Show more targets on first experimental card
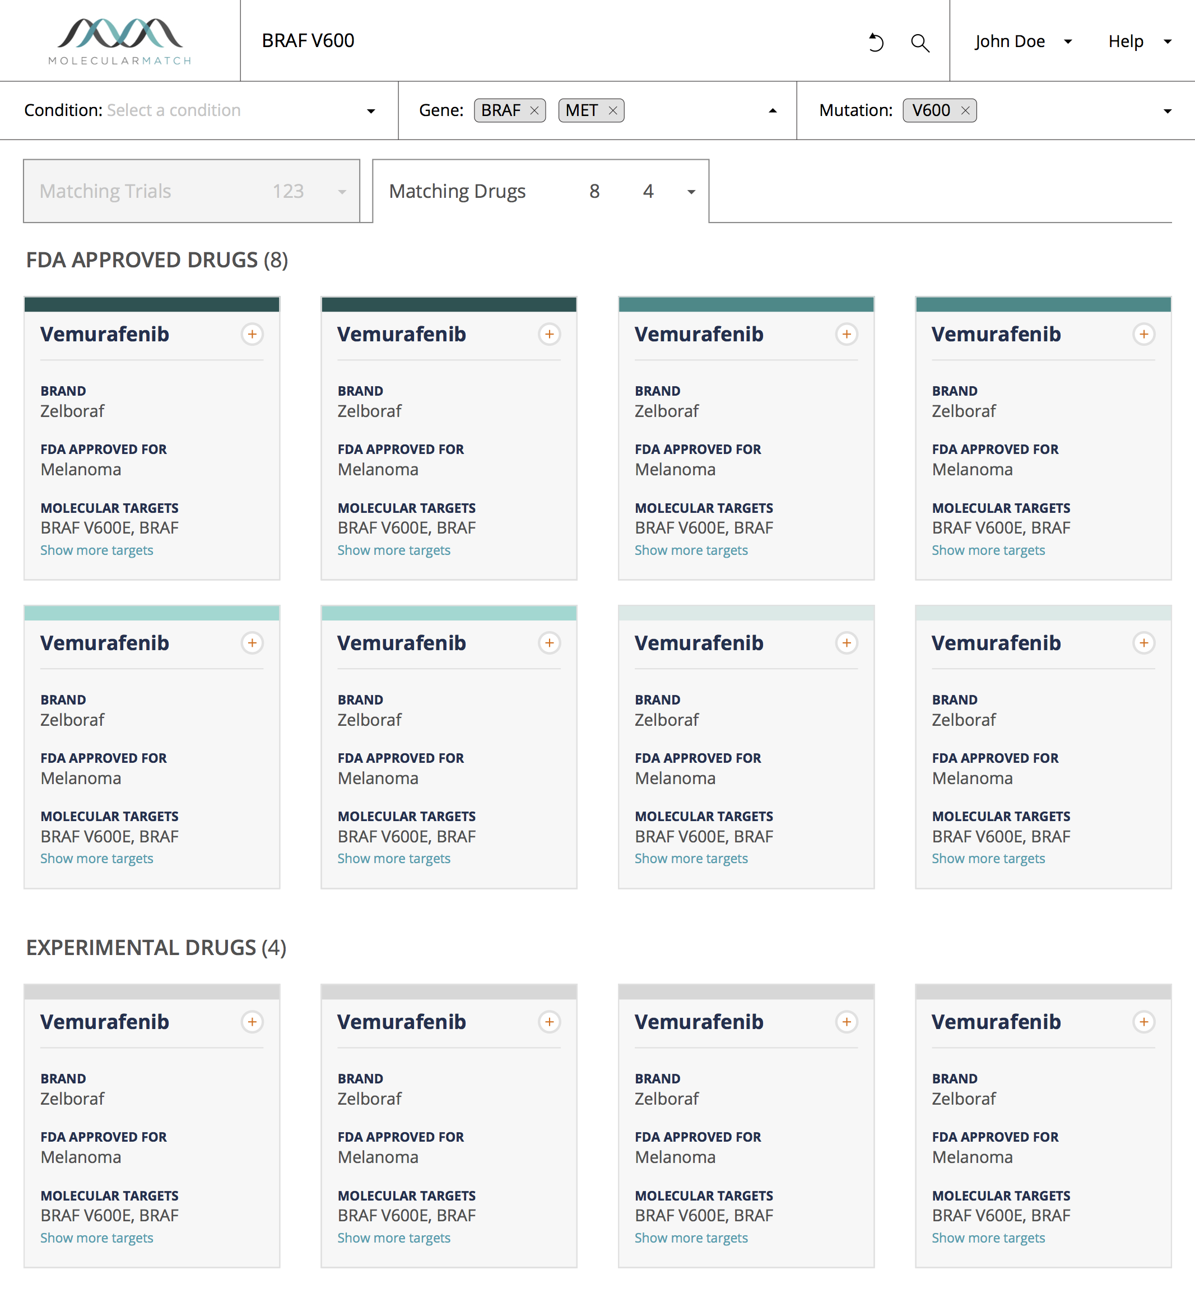This screenshot has height=1316, width=1195. pyautogui.click(x=96, y=1238)
